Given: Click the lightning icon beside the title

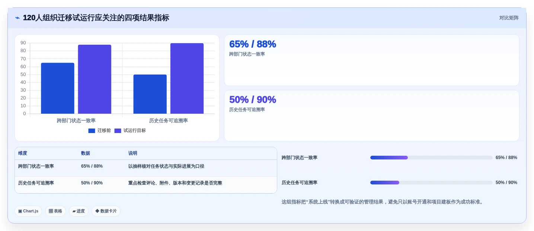Looking at the screenshot, I should [x=17, y=18].
